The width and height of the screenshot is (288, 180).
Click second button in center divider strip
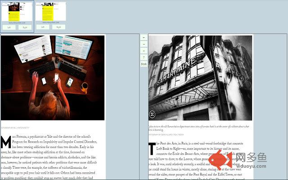click(x=144, y=45)
